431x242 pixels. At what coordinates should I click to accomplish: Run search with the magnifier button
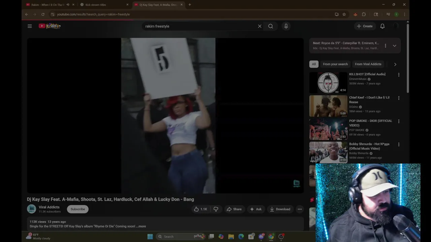click(x=271, y=26)
